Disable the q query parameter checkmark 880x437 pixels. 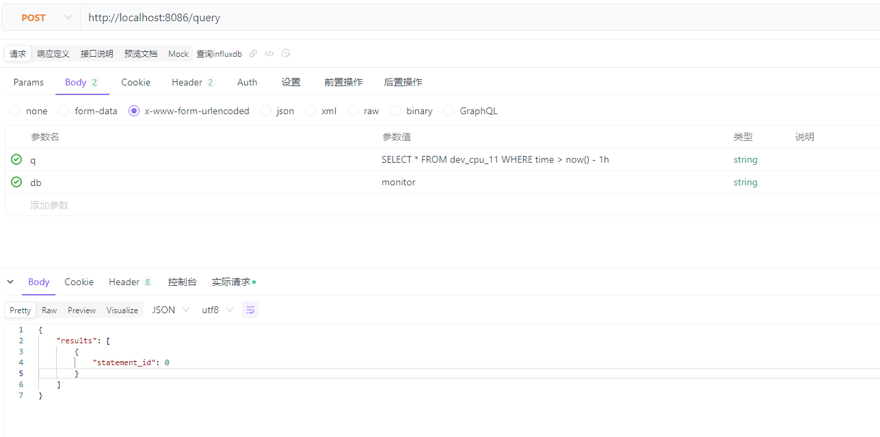tap(16, 159)
